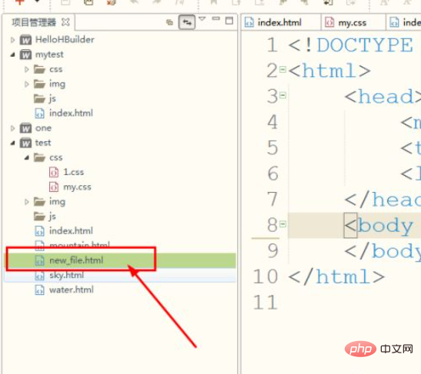
Task: Open the project manager view menu triangle
Action: tap(202, 18)
